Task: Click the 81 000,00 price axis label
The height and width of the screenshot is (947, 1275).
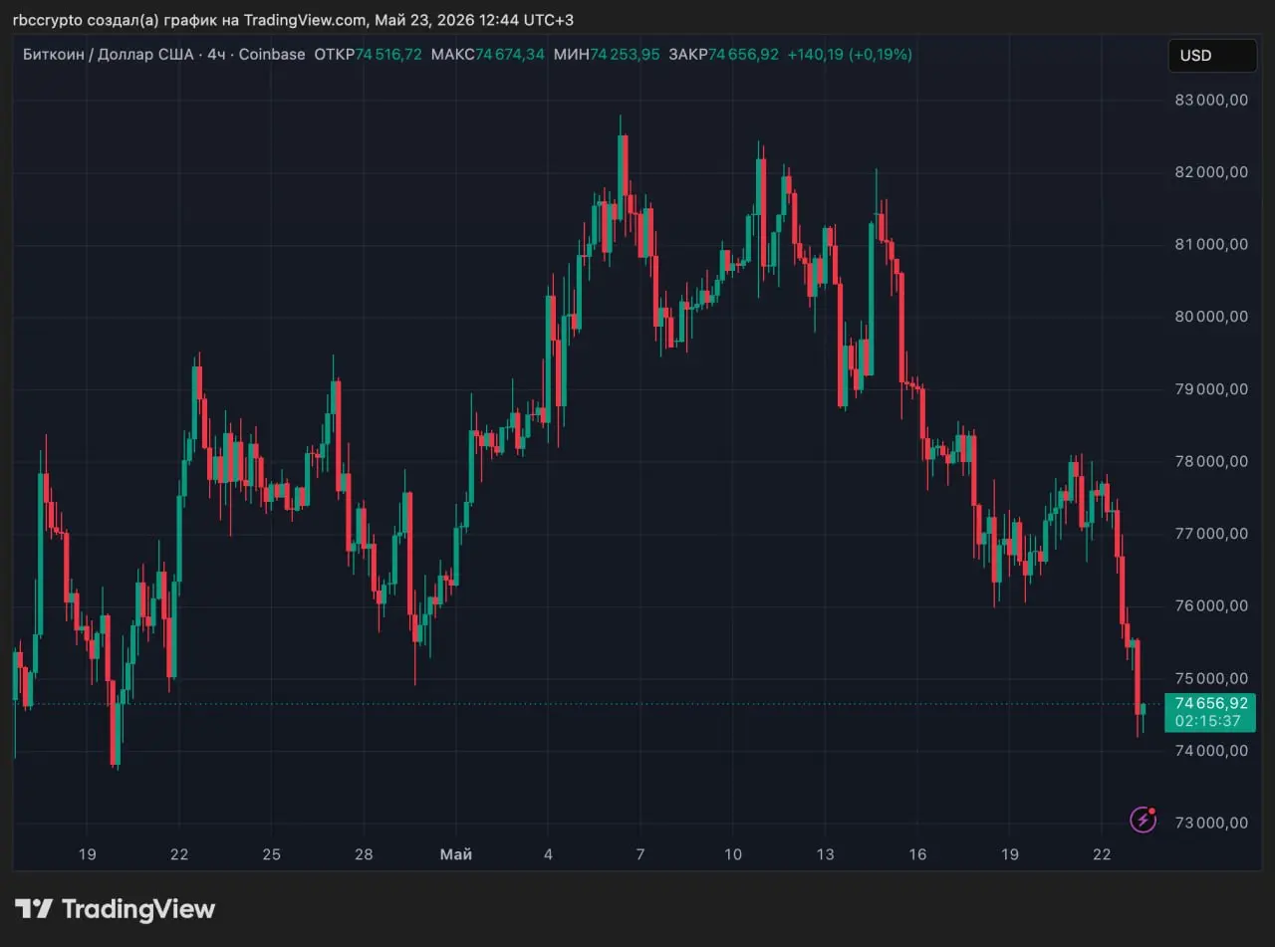Action: [1211, 244]
